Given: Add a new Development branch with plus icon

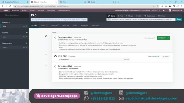Looking at the screenshot, I should pyautogui.click(x=27, y=43).
